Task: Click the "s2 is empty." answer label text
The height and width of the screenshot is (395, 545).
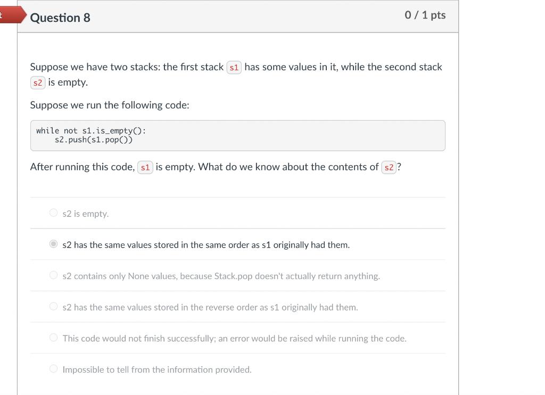Action: [x=86, y=214]
